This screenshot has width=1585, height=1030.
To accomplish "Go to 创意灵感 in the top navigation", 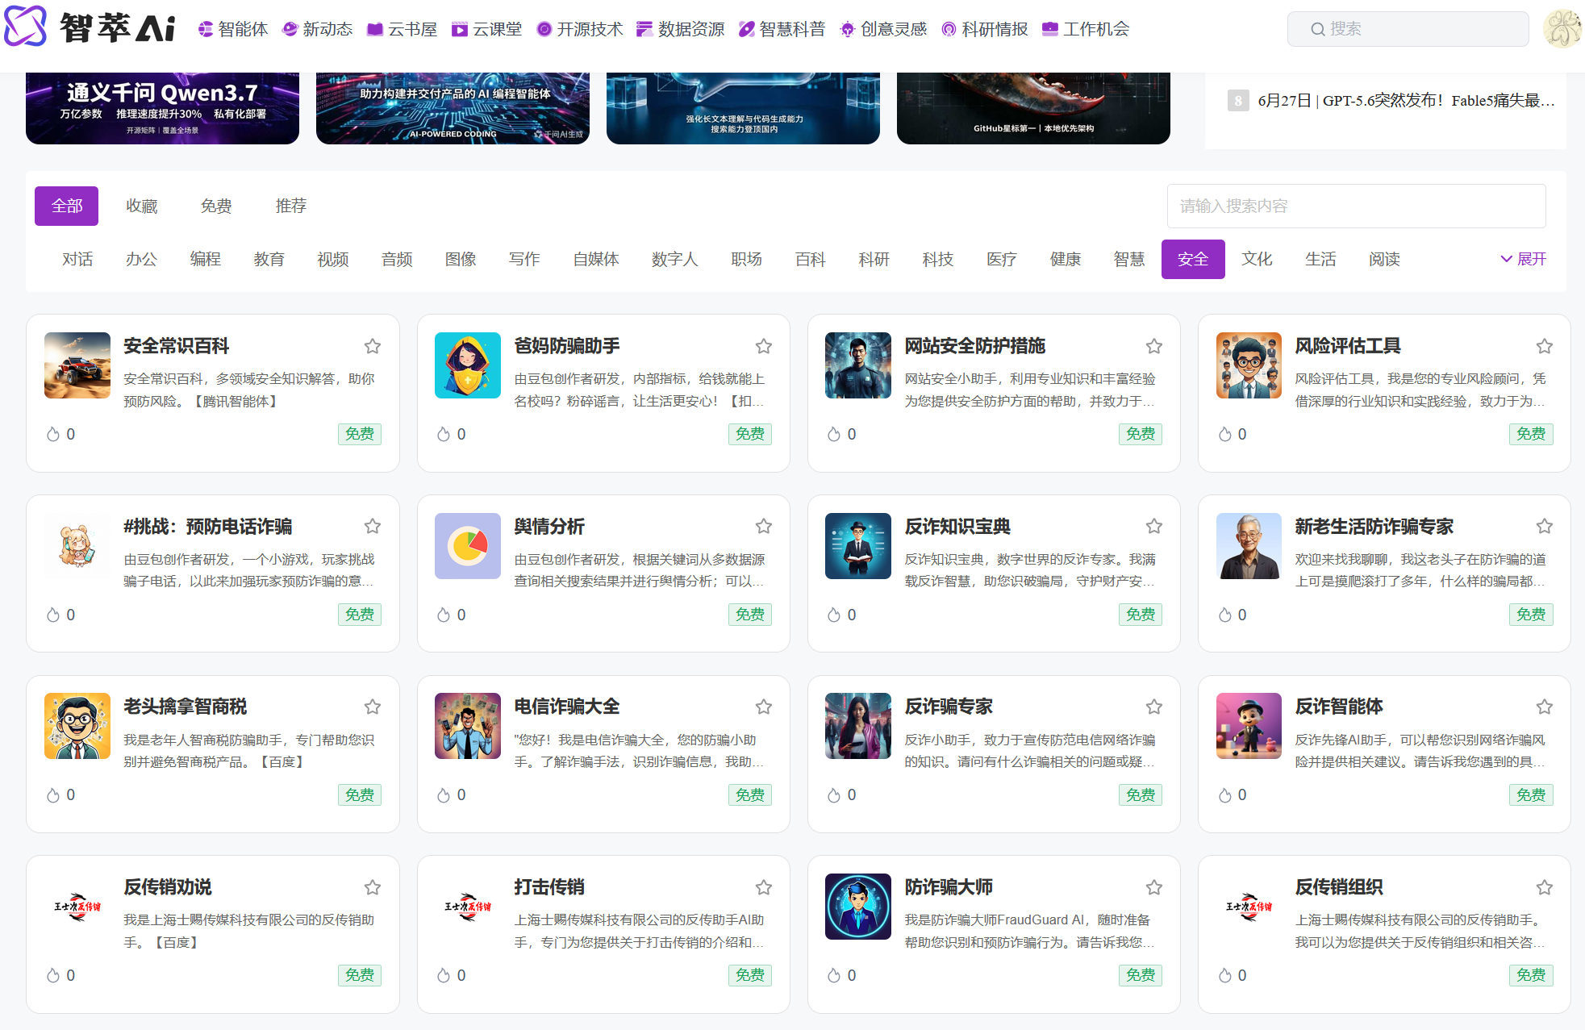I will [x=883, y=29].
